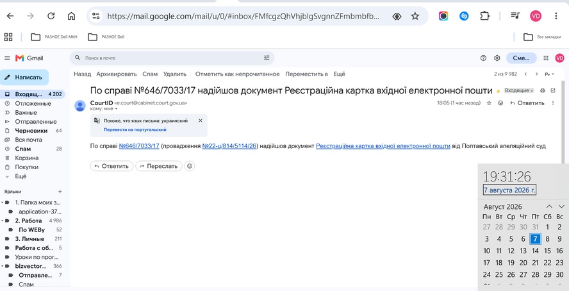The width and height of the screenshot is (569, 291).
Task: Create new label plus icon
Action: [x=60, y=192]
